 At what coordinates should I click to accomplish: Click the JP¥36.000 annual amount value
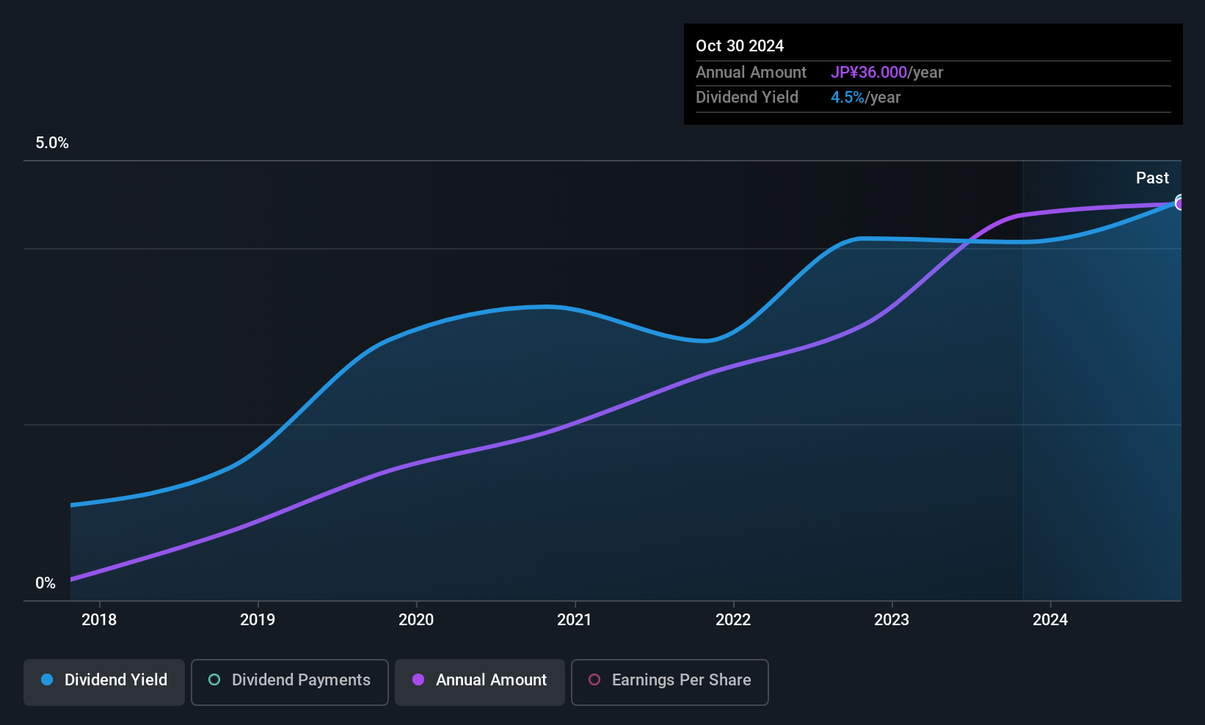point(869,73)
